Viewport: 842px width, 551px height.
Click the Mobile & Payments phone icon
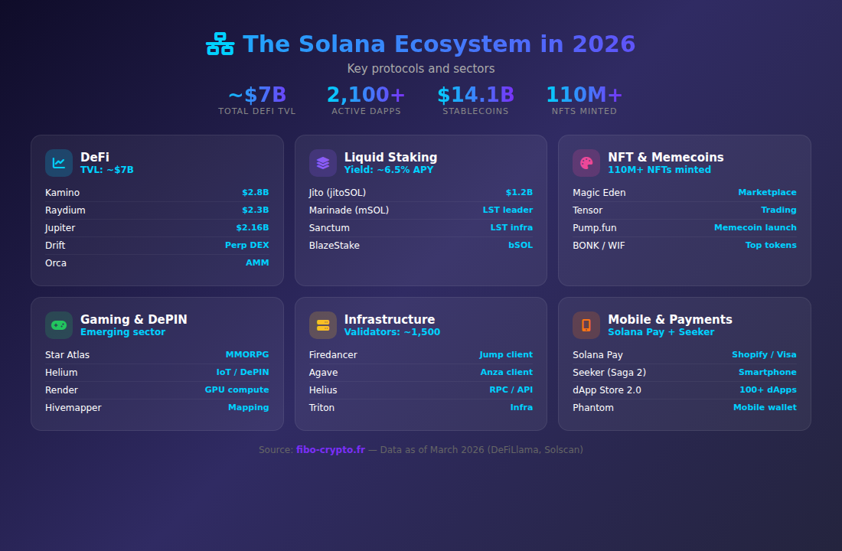point(586,325)
